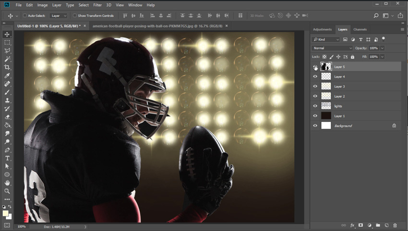Select the Crop tool
The height and width of the screenshot is (231, 408).
coord(7,67)
